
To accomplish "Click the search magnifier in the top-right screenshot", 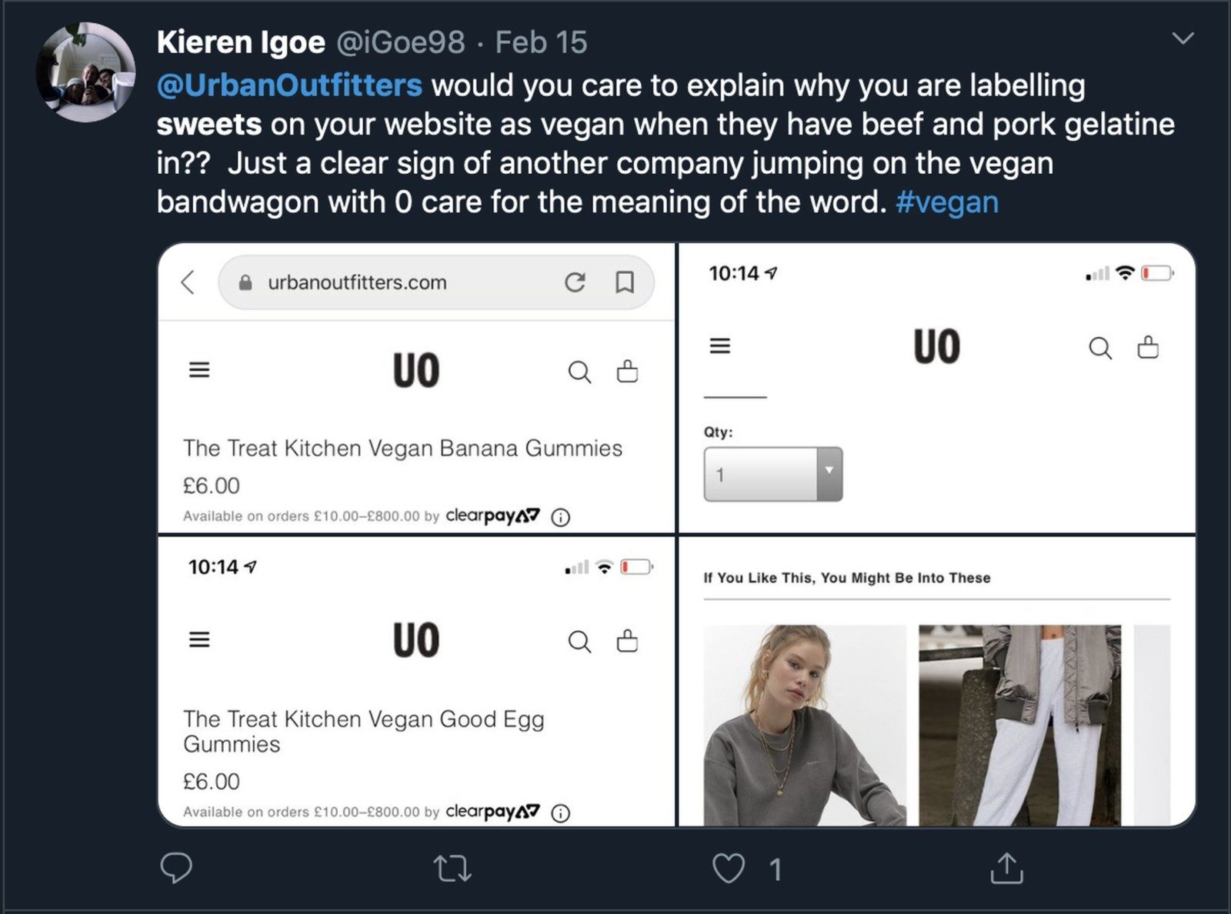I will click(x=1100, y=349).
